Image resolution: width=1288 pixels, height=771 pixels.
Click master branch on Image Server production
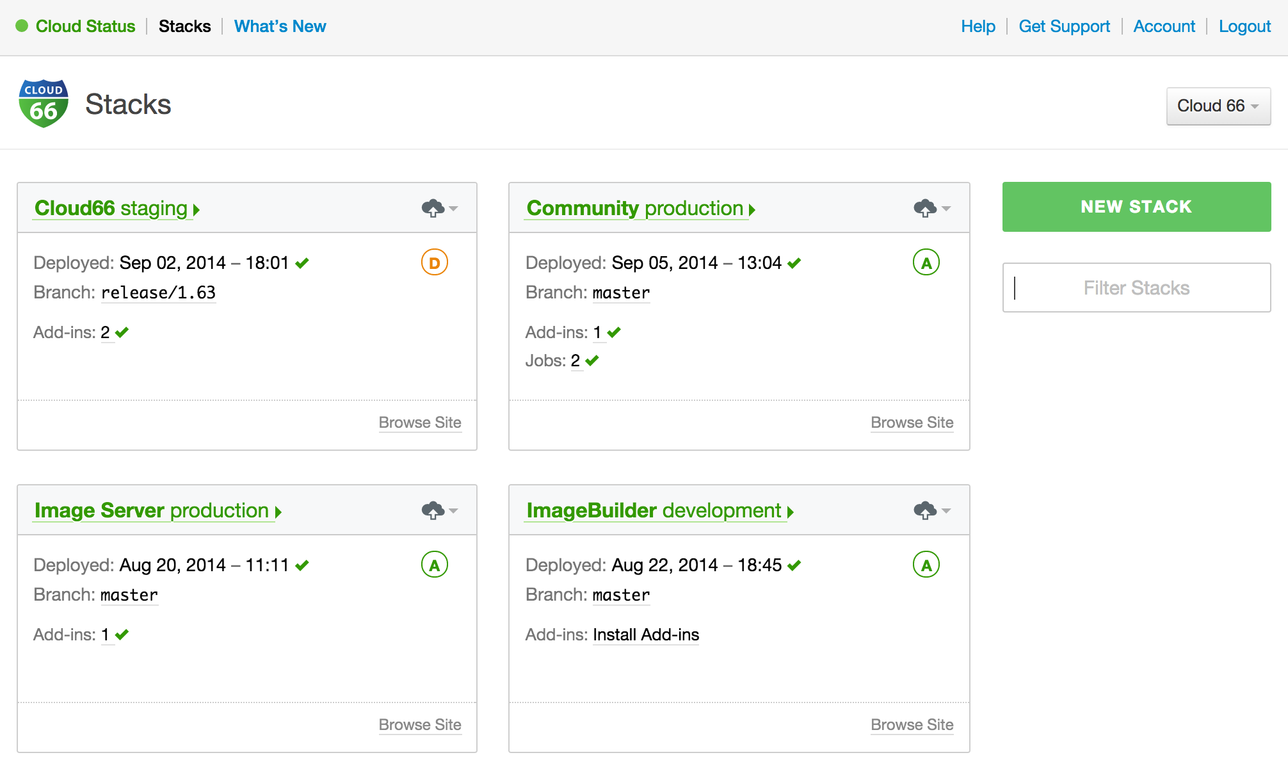click(x=129, y=595)
